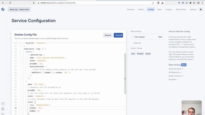The image size is (205, 115).
Task: Click the play arrow button in the top nav
Action: tap(201, 9)
